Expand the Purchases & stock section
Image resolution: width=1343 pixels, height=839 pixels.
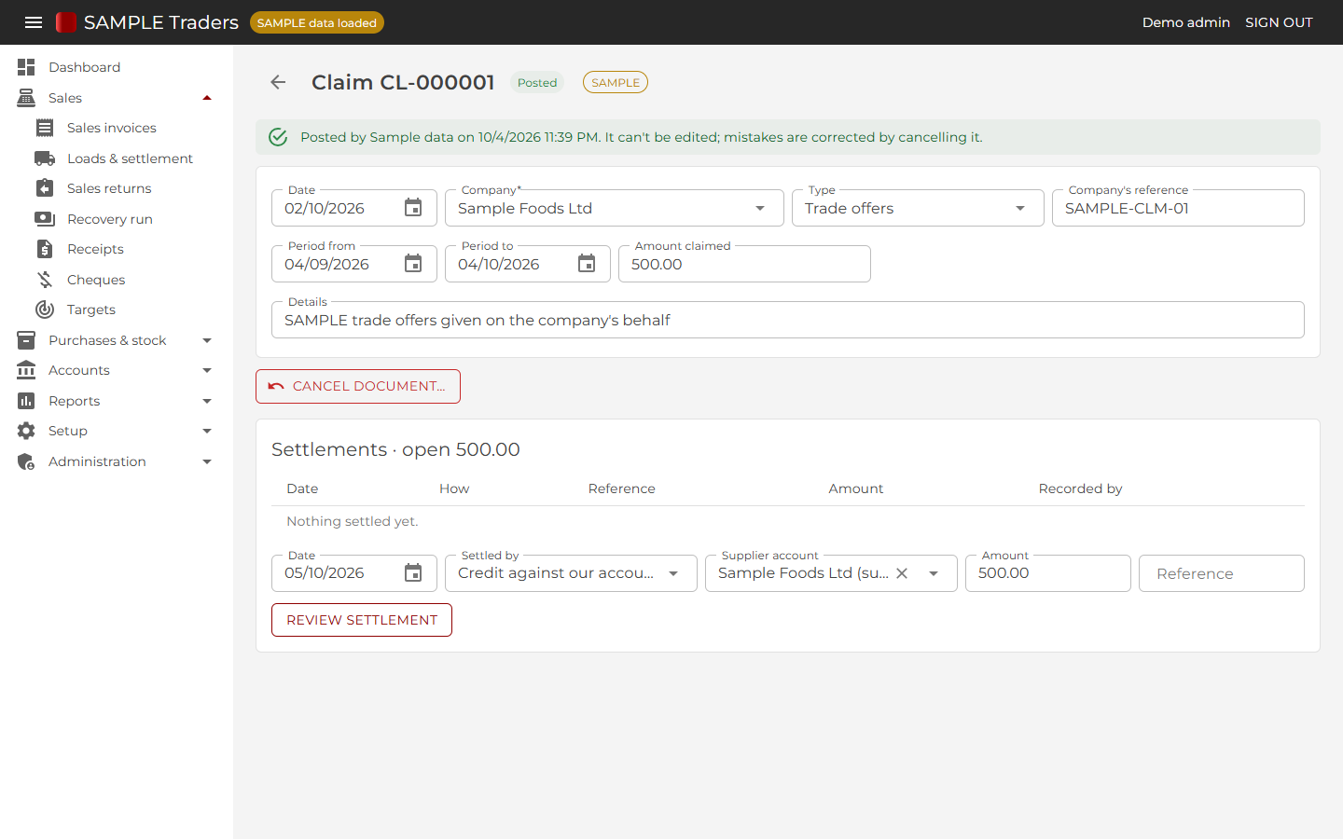click(207, 340)
